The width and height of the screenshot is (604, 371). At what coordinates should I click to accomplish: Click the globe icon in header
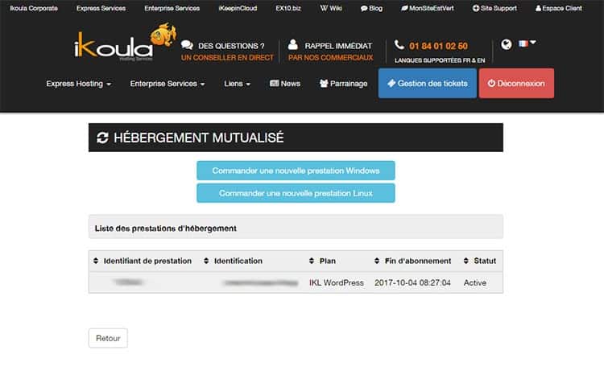(506, 45)
